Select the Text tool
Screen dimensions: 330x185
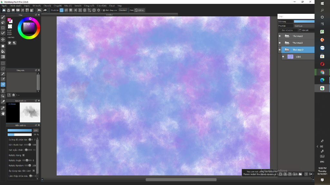point(3,91)
